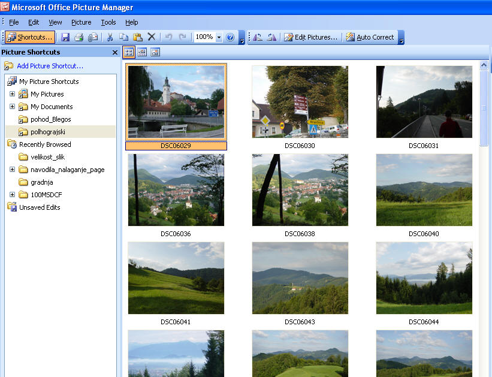Select the gradnja folder
492x377 pixels.
tap(42, 182)
